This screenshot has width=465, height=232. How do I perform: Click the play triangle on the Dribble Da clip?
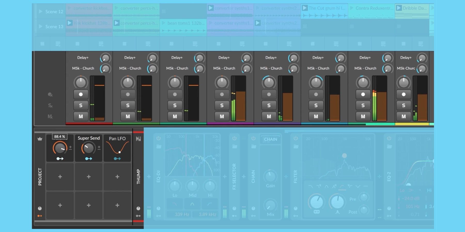399,8
